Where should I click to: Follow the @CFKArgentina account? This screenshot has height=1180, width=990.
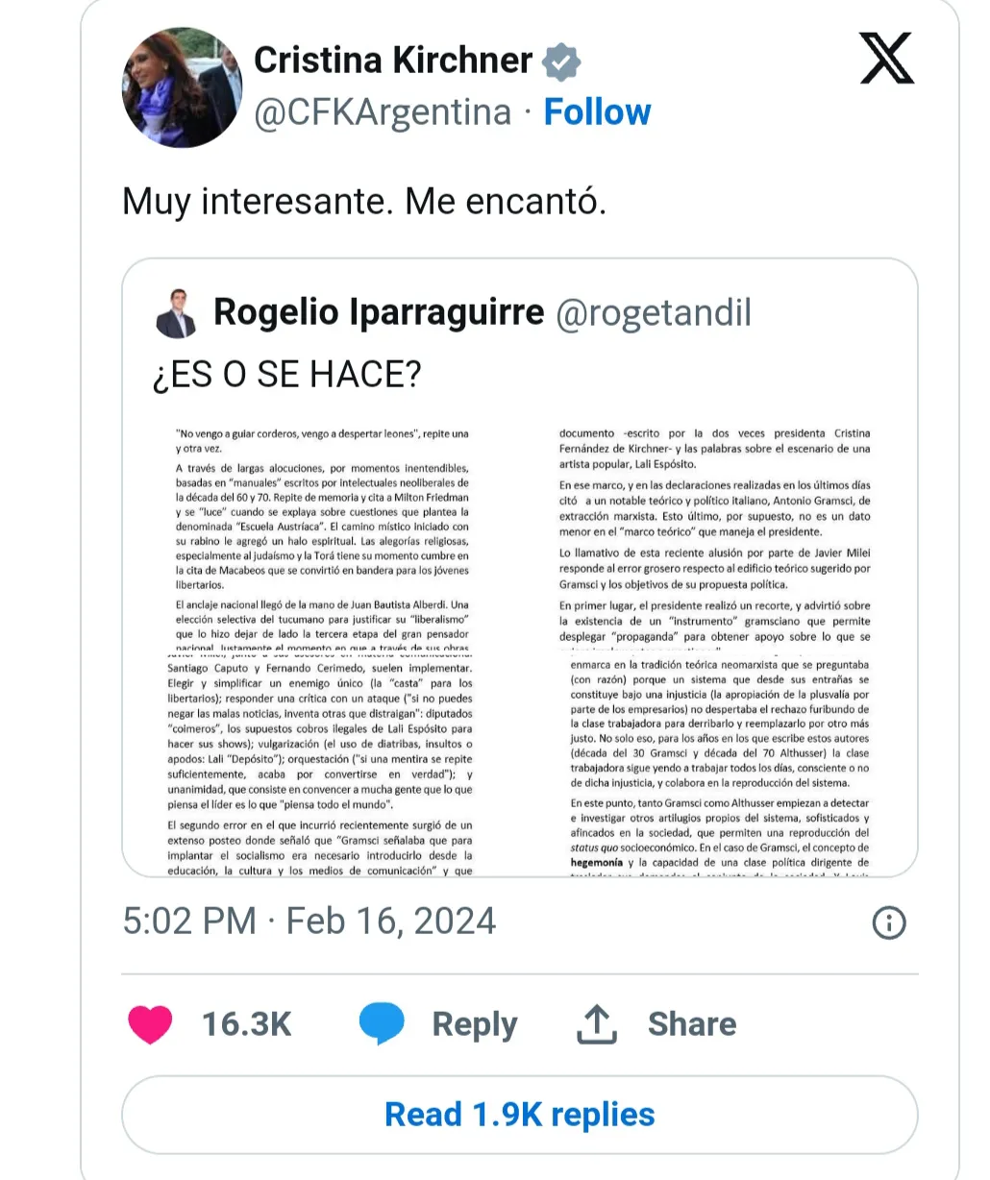pos(597,112)
